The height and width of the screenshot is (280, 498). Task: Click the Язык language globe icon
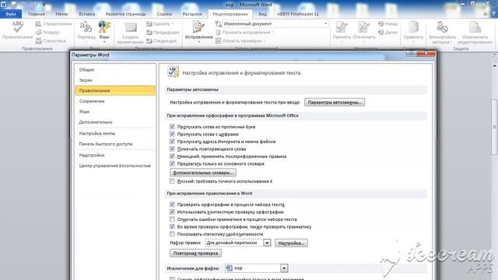click(103, 27)
